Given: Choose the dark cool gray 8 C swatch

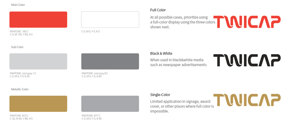Looking at the screenshot, I should click(110, 61).
